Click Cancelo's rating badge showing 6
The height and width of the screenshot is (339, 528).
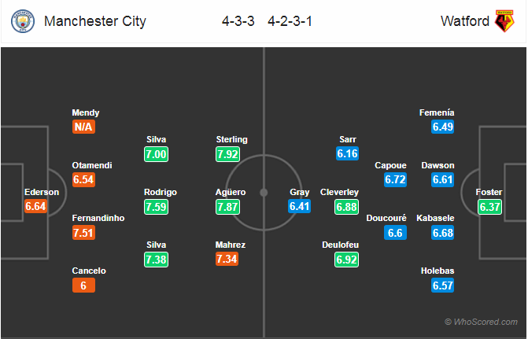(83, 286)
